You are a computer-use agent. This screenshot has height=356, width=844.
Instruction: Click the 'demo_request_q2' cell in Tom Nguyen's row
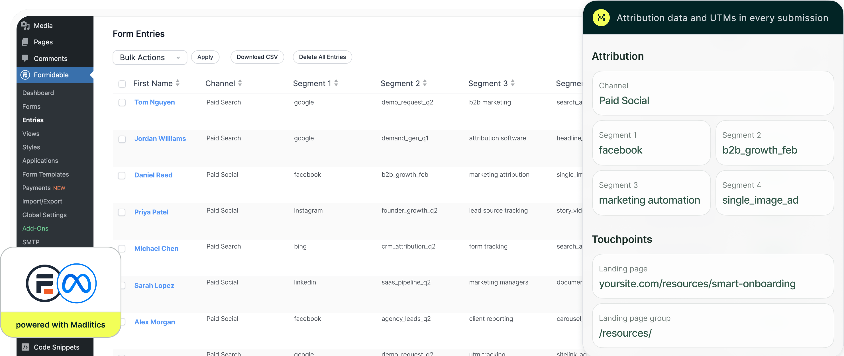coord(407,102)
